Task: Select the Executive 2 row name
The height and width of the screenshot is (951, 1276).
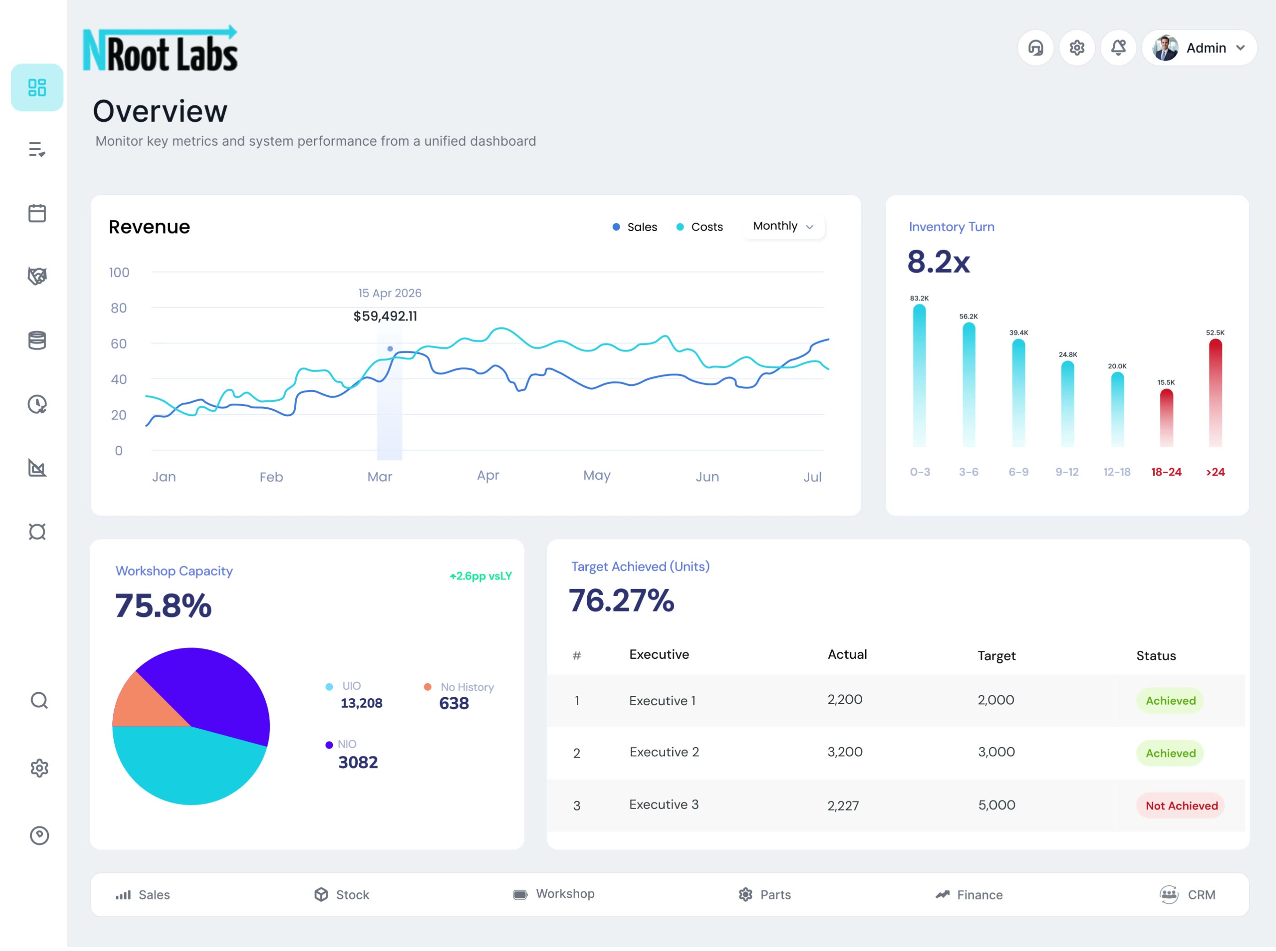Action: tap(664, 752)
